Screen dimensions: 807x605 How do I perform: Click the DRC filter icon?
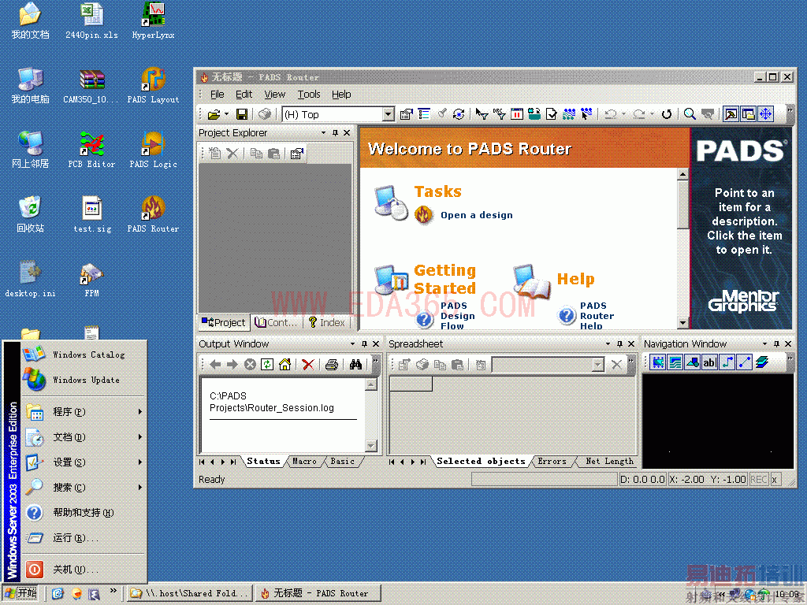tap(499, 114)
